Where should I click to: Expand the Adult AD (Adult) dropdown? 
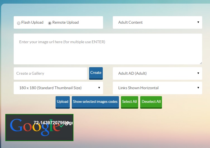pyautogui.click(x=157, y=73)
